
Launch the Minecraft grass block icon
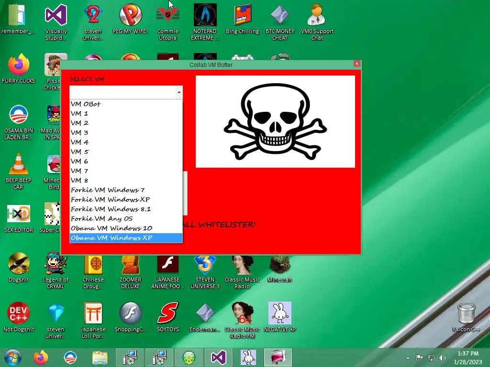279,268
